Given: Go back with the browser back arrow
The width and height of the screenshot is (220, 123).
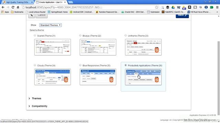Looking at the screenshot, I should [3, 7].
